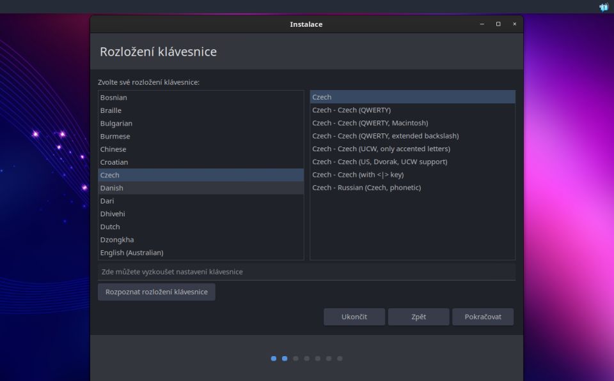
Task: Select Dutch keyboard layout
Action: click(201, 227)
